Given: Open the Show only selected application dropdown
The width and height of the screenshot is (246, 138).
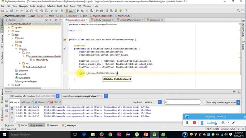Looking at the screenshot, I should 238,102.
